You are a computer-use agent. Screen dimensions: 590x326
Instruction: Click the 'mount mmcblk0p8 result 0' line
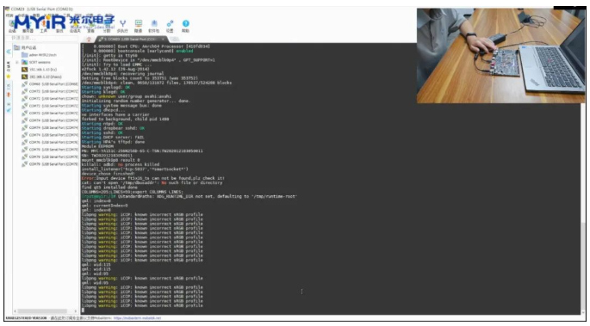tap(110, 160)
